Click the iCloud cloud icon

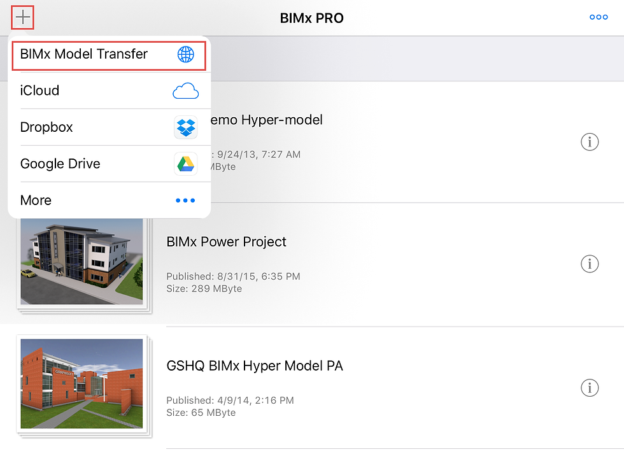[x=185, y=91]
